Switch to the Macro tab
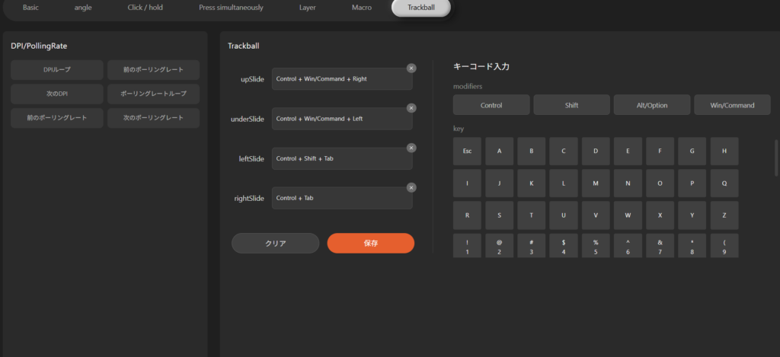 pyautogui.click(x=362, y=8)
